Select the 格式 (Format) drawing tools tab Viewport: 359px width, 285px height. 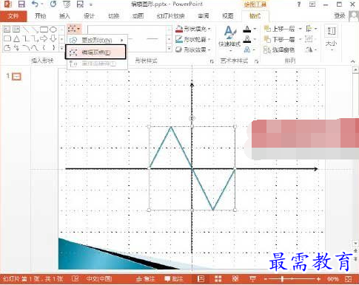click(x=255, y=16)
